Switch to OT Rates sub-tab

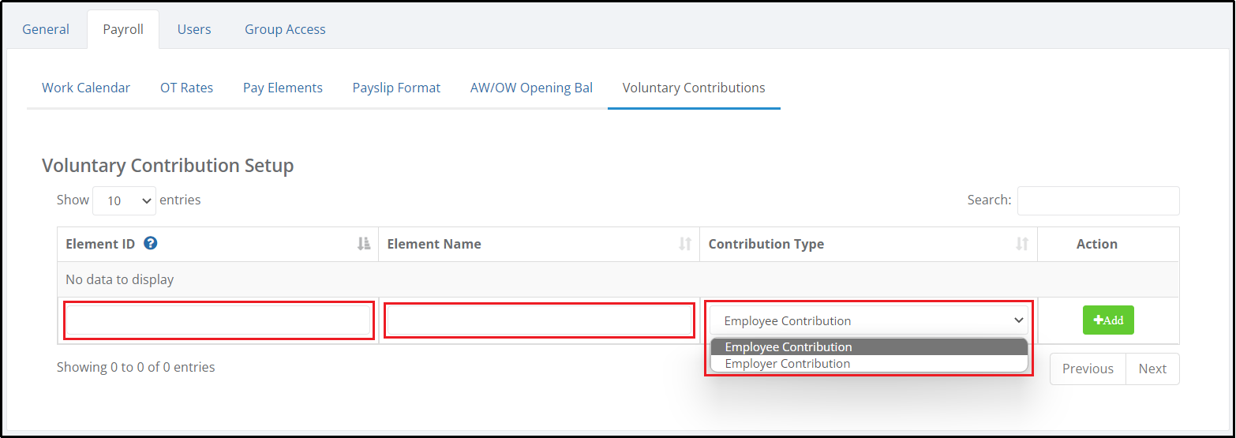coord(187,88)
